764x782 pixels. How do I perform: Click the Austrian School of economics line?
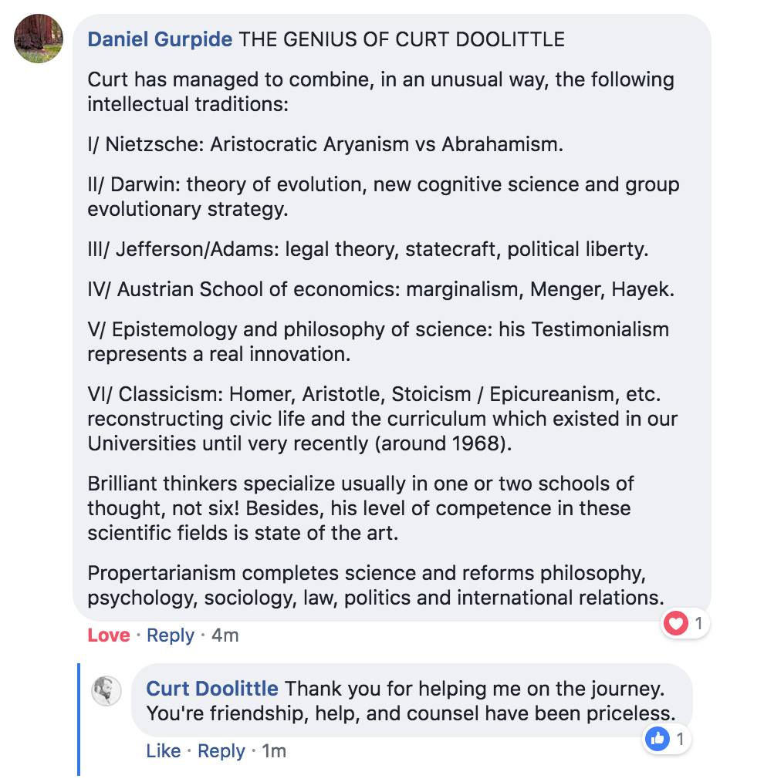(380, 289)
